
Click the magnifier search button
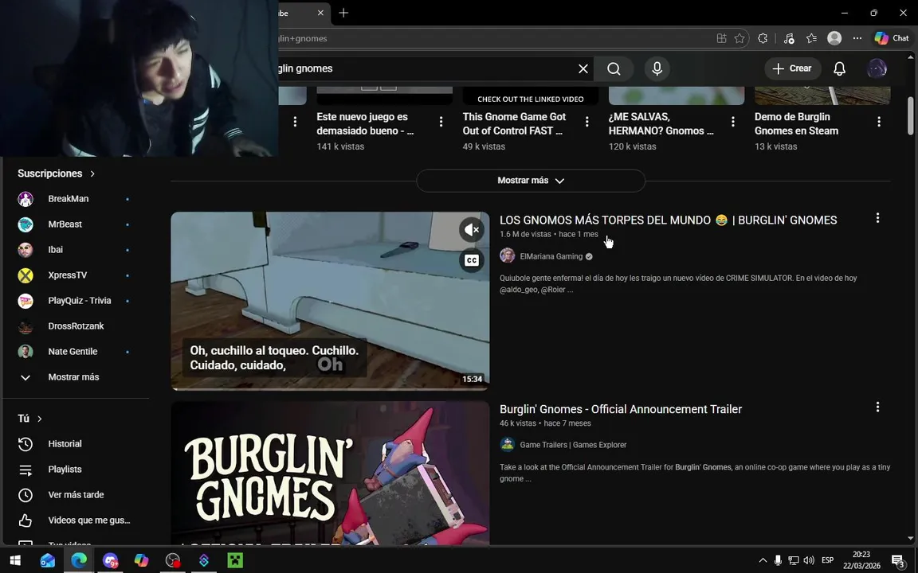[614, 69]
